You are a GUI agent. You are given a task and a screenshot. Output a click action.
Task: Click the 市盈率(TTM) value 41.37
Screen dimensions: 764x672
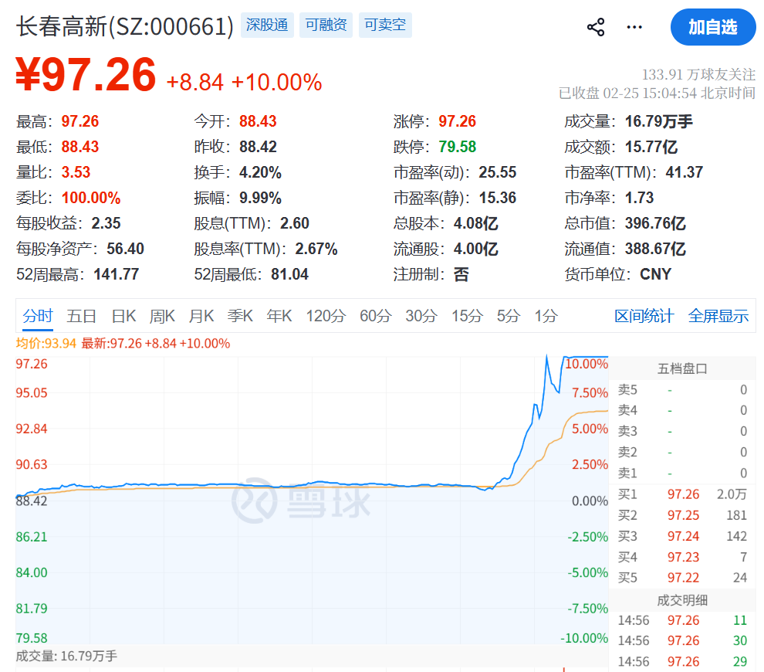[684, 172]
